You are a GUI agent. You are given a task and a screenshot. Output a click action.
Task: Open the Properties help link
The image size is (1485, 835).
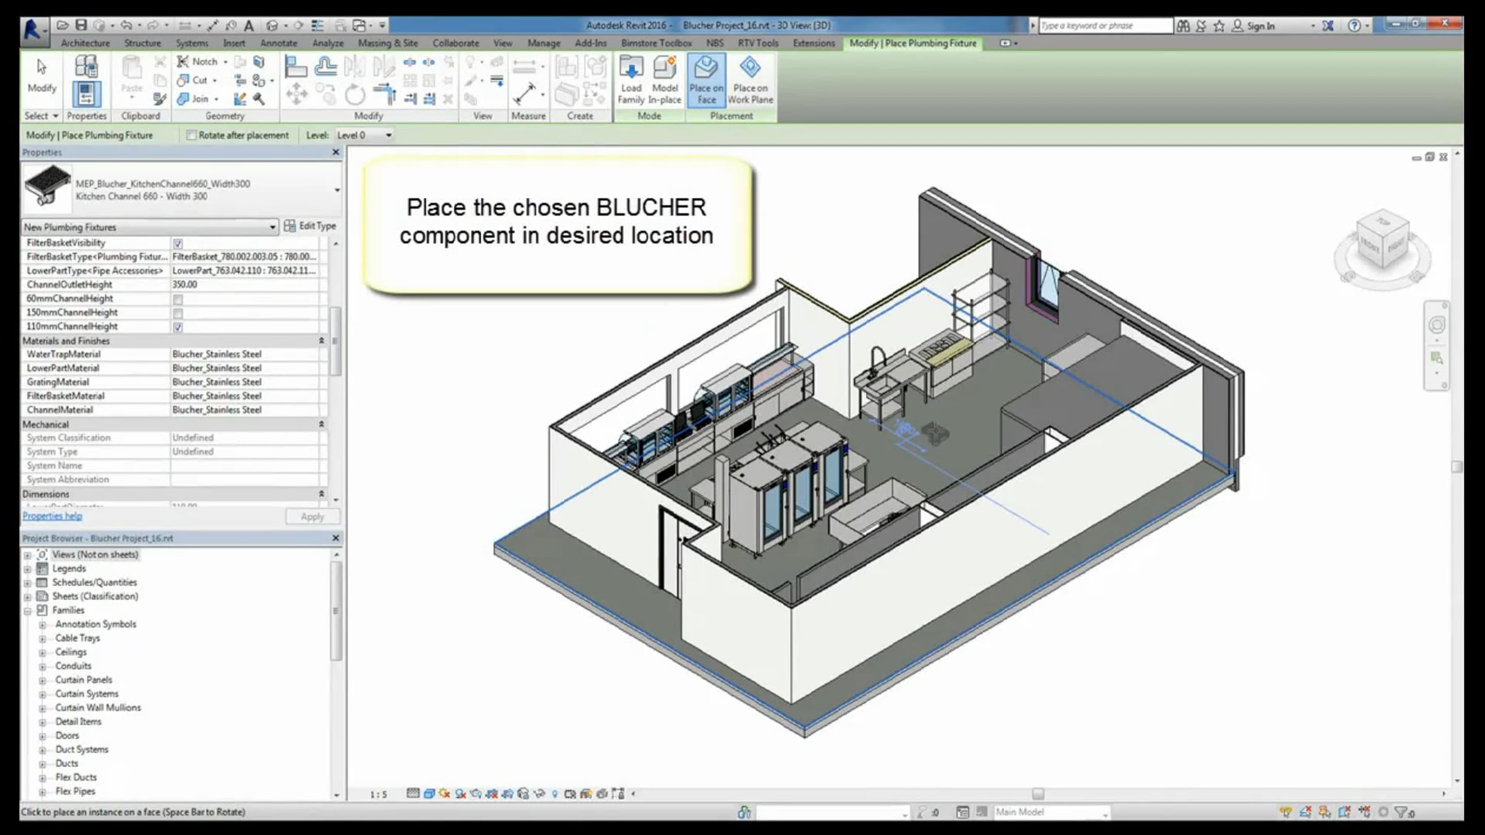(52, 516)
